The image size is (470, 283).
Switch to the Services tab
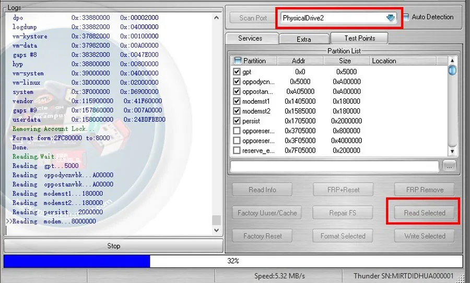click(x=252, y=38)
